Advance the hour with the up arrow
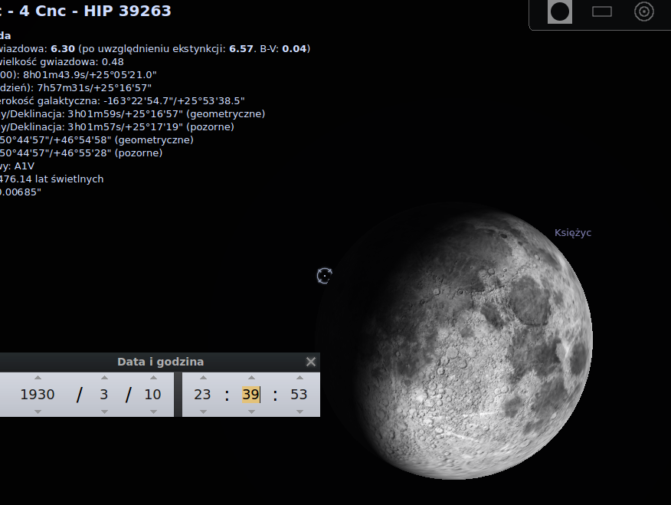The width and height of the screenshot is (671, 505). pyautogui.click(x=202, y=378)
